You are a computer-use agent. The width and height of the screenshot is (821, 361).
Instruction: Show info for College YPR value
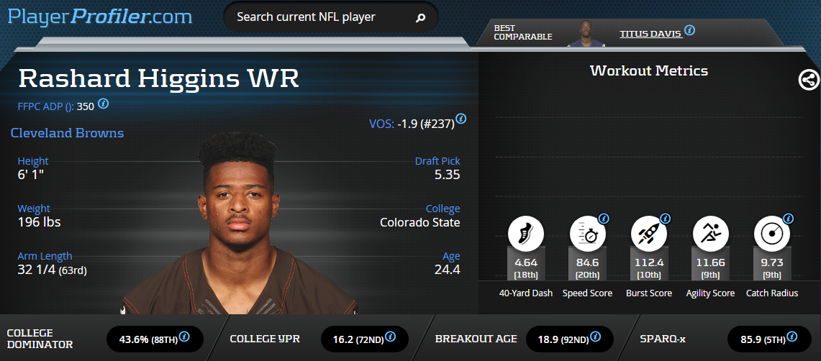click(390, 336)
